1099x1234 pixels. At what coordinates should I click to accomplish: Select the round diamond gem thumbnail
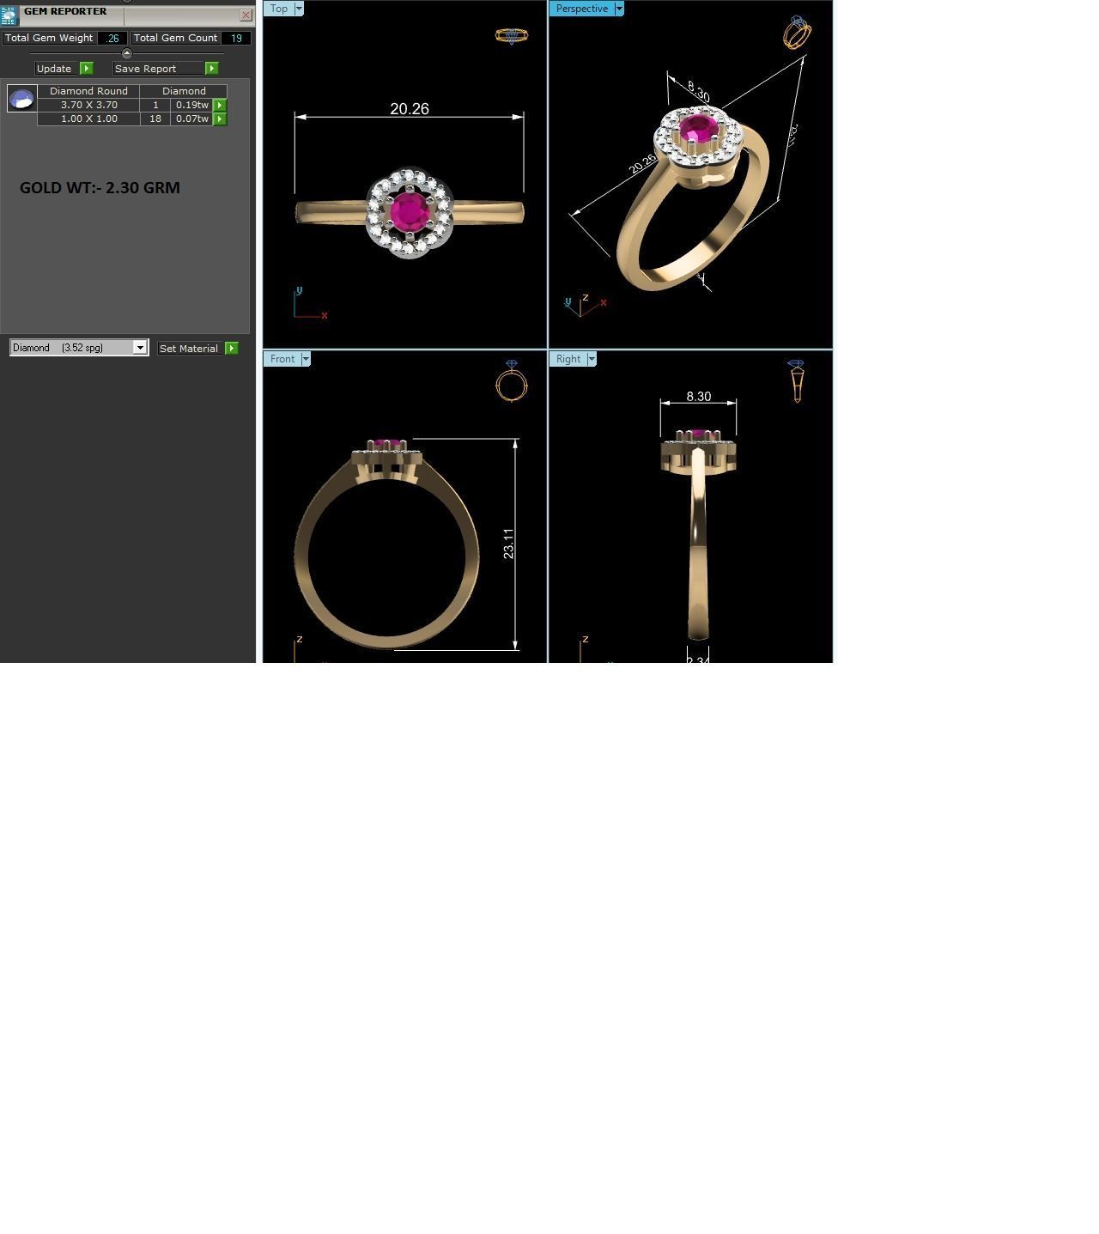[21, 99]
